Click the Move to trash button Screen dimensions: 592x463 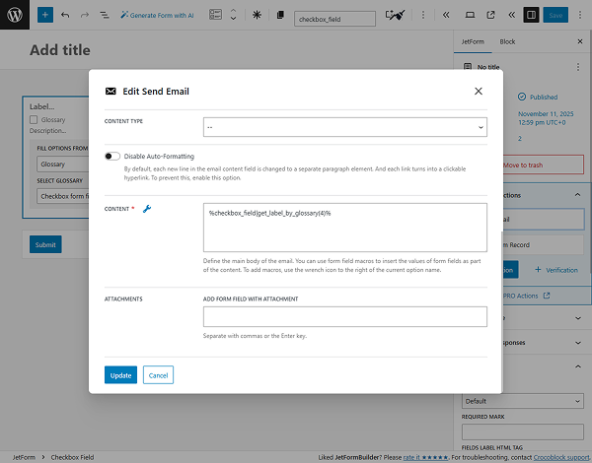click(543, 165)
